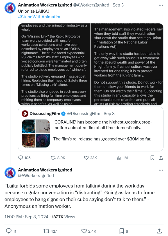The height and width of the screenshot is (236, 168).
Task: View the left attached text screenshot image
Action: 54,64
